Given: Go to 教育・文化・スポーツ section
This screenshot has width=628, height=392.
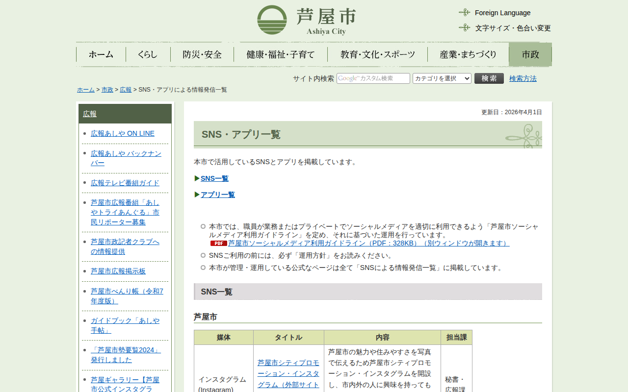Looking at the screenshot, I should (377, 54).
